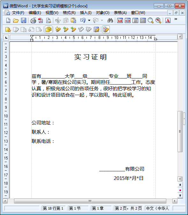Click status bar 第18行第1 field
Viewport: 188px width, 215px height.
pos(54,208)
